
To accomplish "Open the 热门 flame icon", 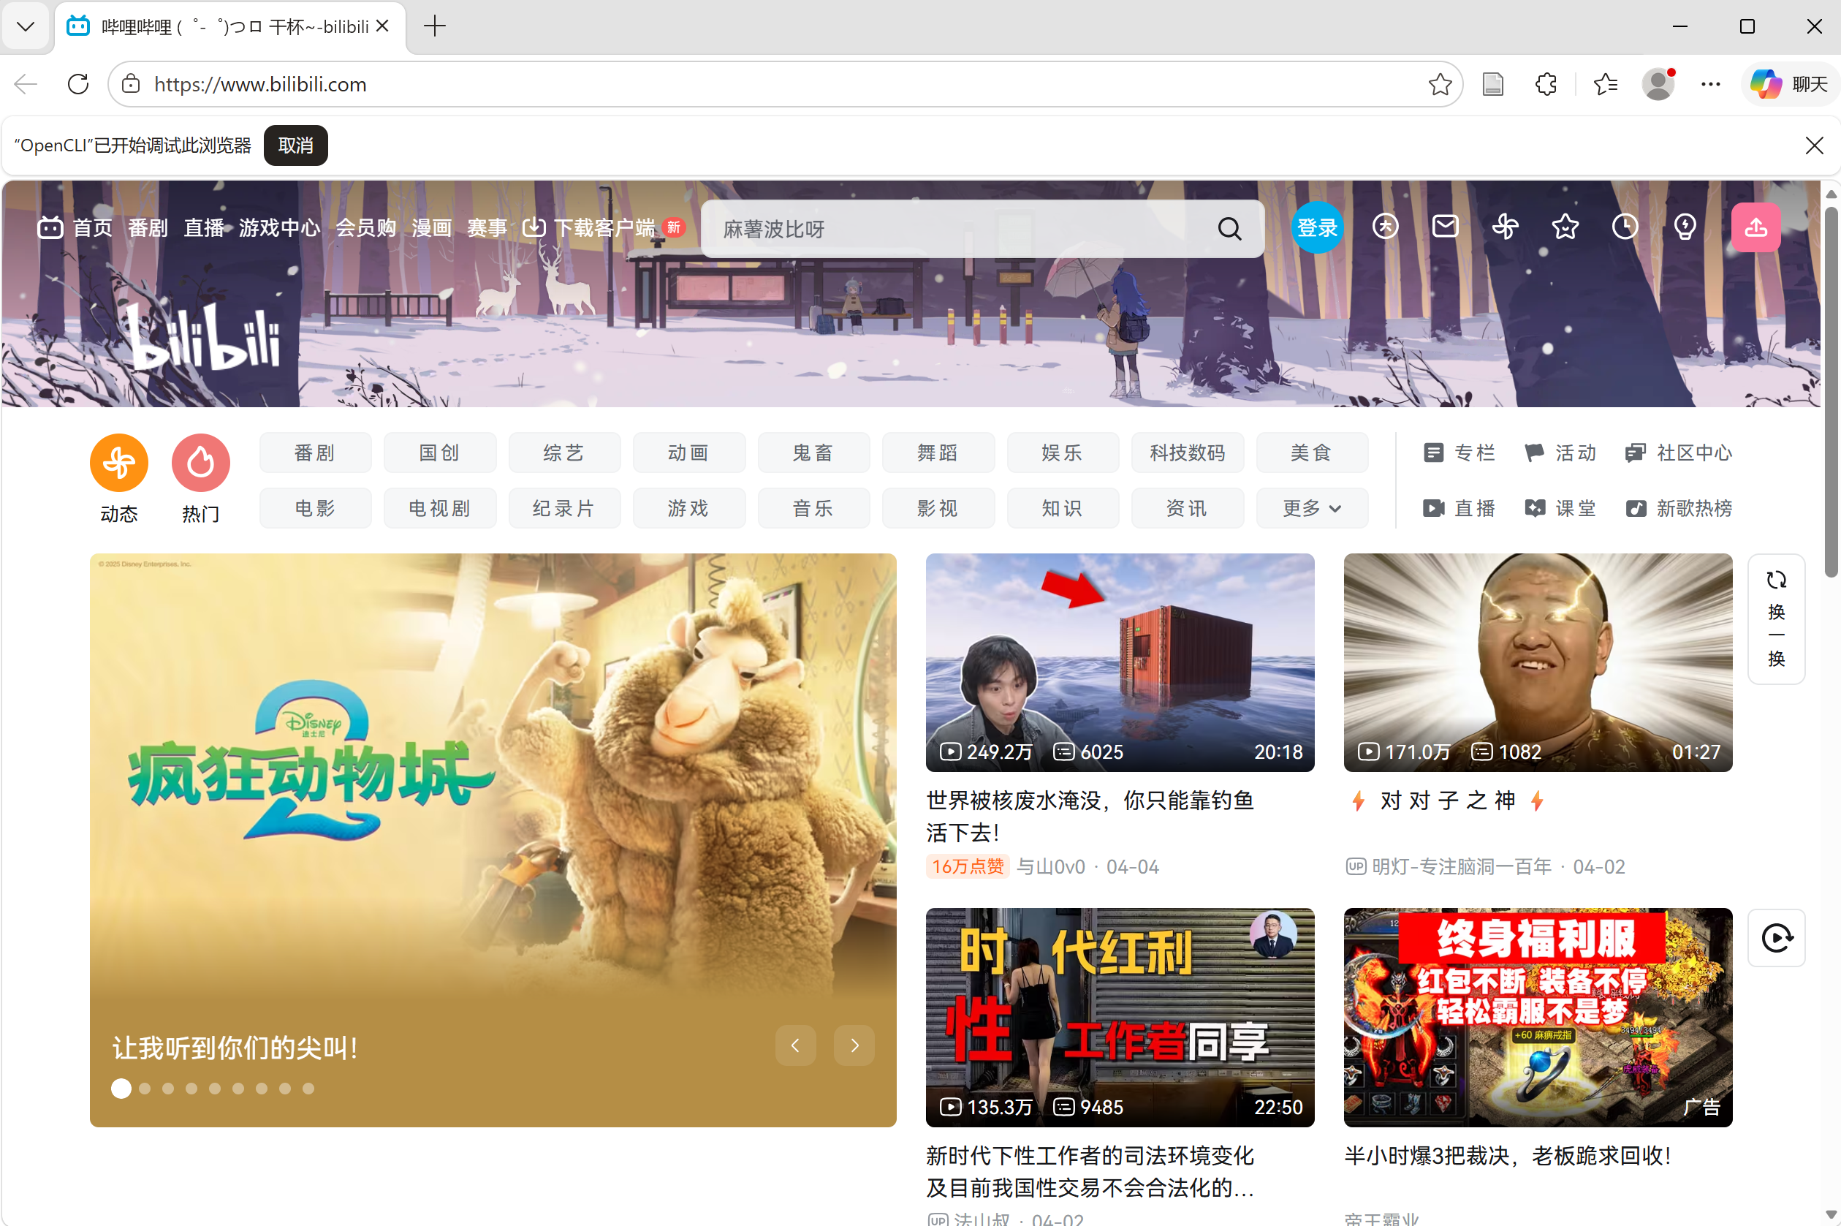I will click(201, 463).
